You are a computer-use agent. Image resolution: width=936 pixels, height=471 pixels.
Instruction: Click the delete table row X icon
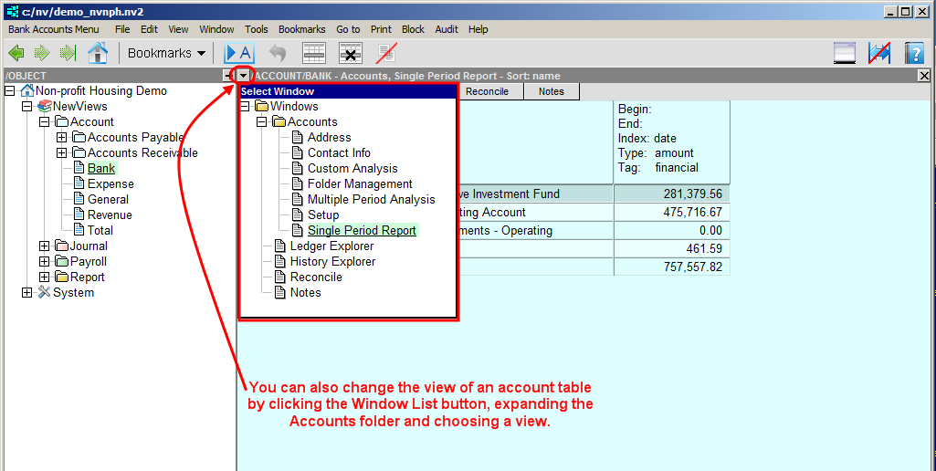[x=350, y=53]
